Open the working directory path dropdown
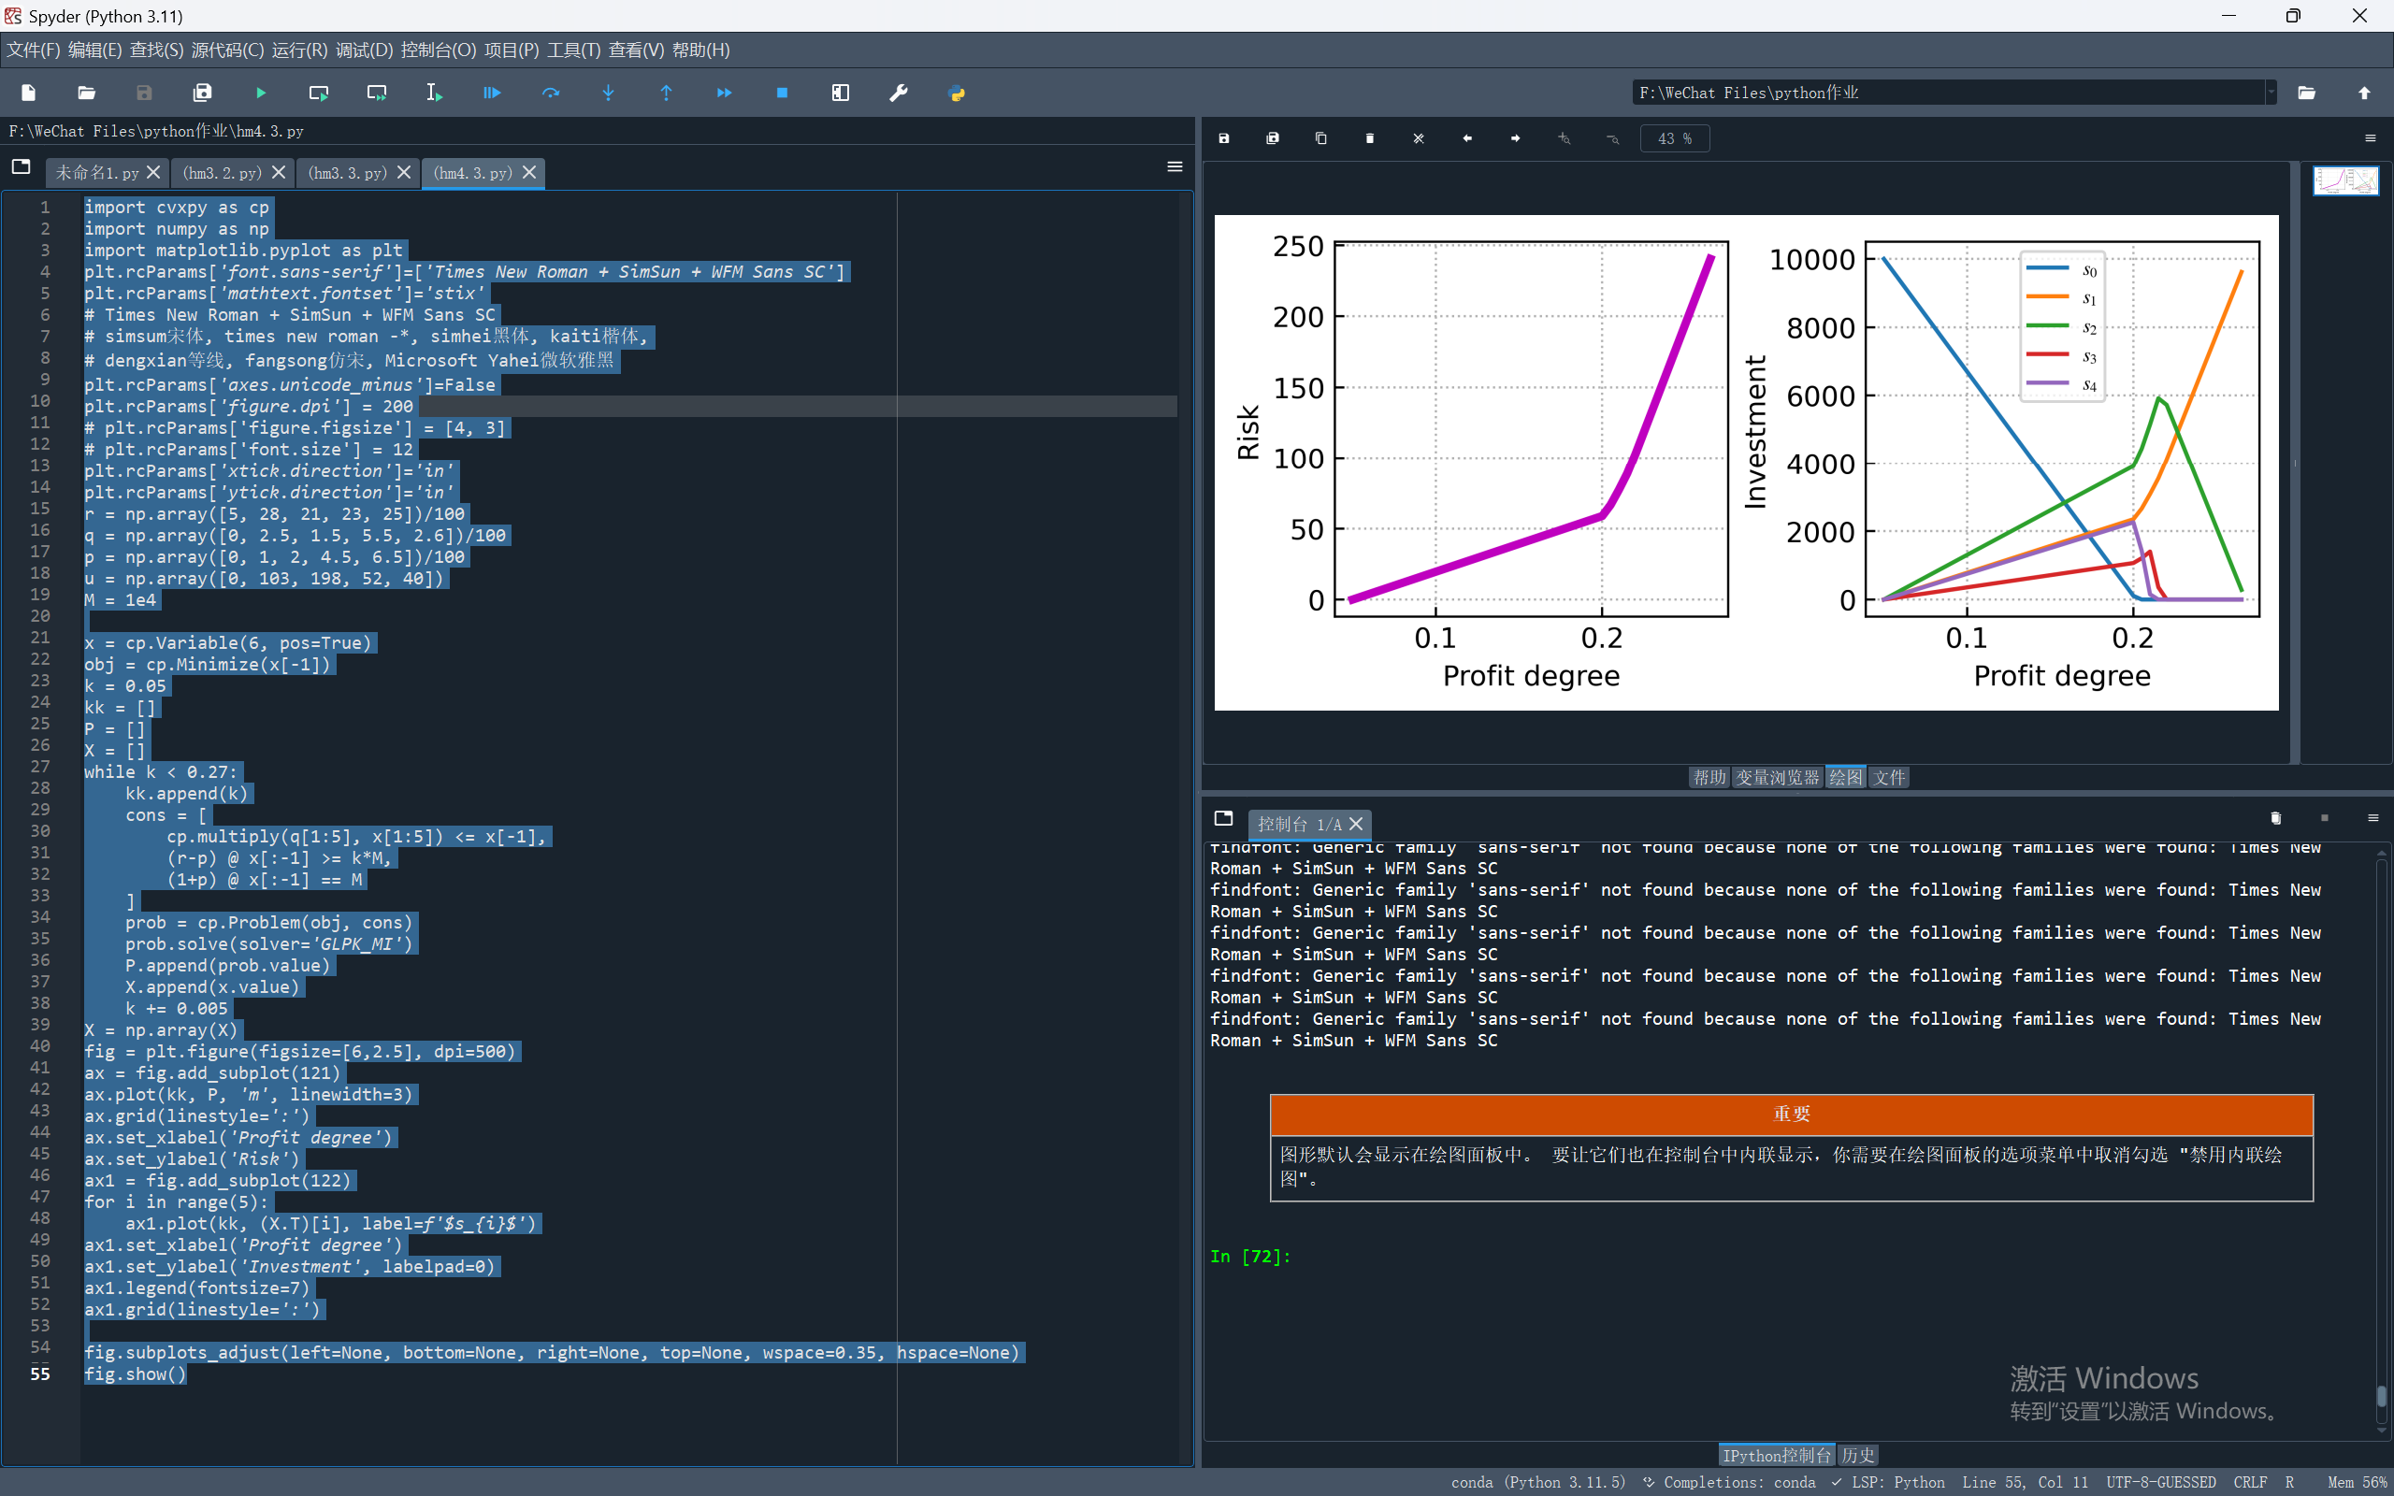Viewport: 2394px width, 1496px height. (x=2271, y=93)
